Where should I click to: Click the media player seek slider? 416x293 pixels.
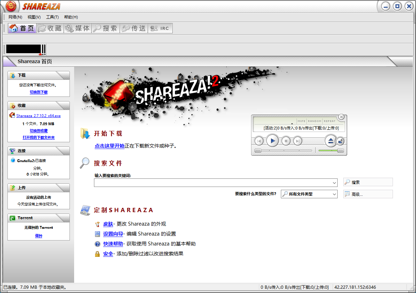(x=283, y=151)
